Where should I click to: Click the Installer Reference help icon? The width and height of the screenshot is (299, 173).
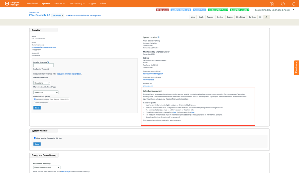pos(48,62)
